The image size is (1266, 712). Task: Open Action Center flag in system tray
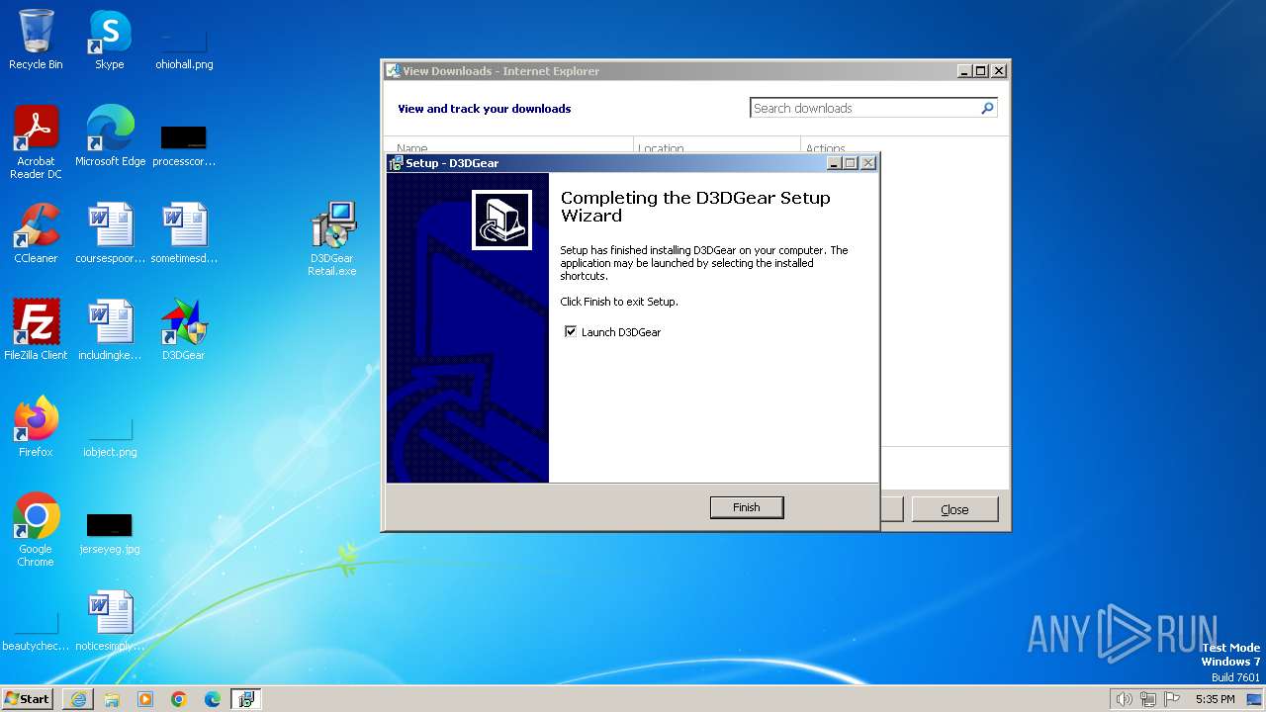click(1172, 699)
